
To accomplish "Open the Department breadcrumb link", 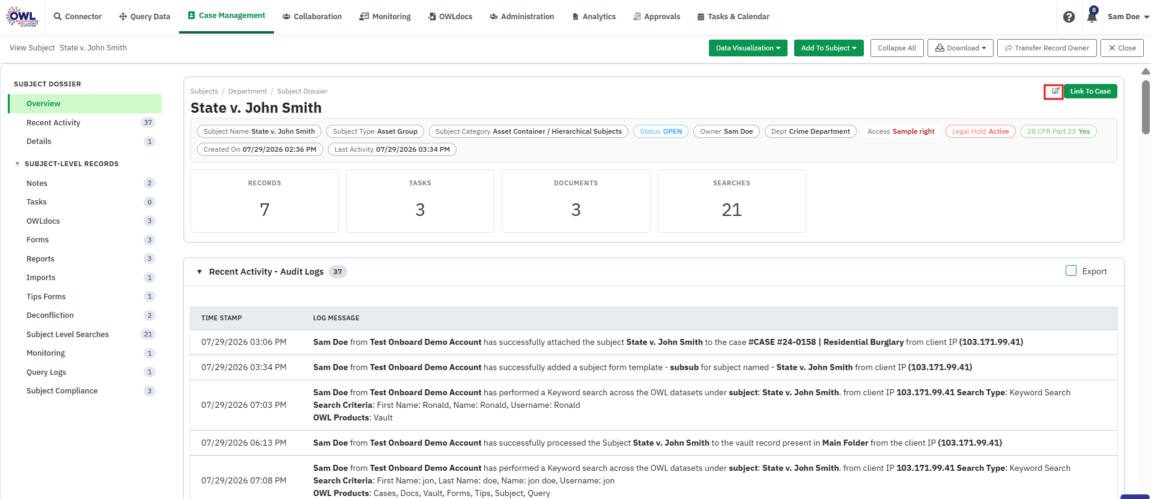I will click(x=248, y=91).
